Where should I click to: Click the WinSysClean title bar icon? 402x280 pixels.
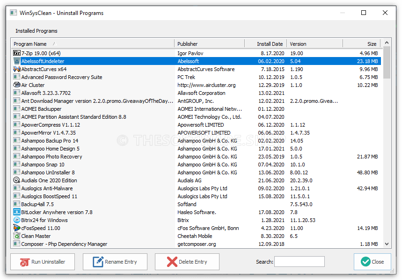point(13,13)
